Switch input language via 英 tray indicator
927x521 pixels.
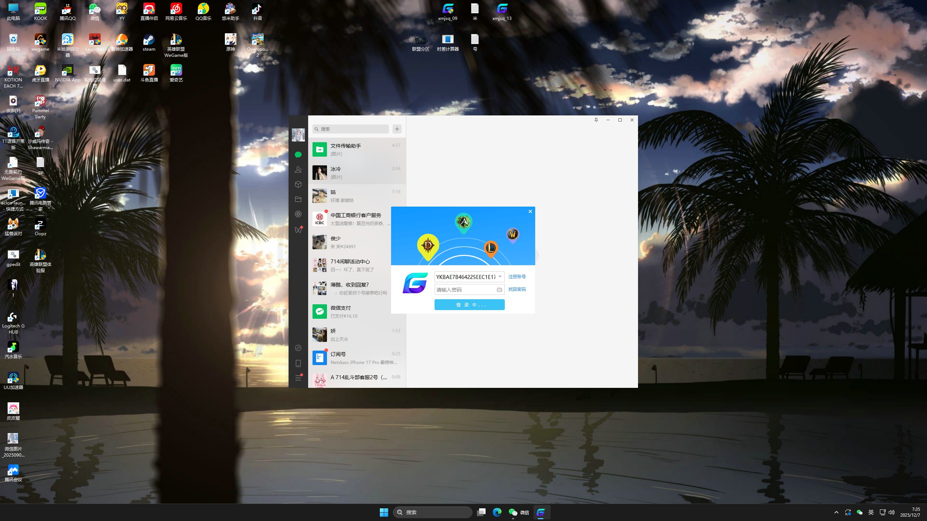(871, 512)
